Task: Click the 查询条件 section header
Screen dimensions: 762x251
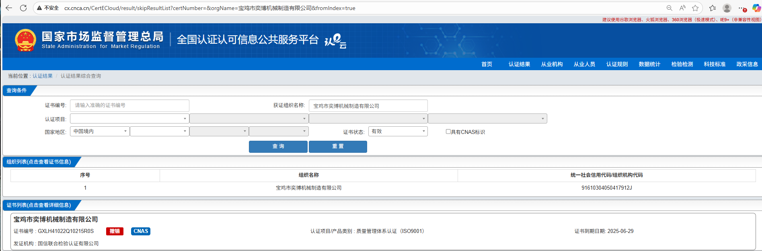Action: click(16, 91)
